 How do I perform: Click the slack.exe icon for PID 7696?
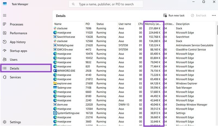[55, 28]
